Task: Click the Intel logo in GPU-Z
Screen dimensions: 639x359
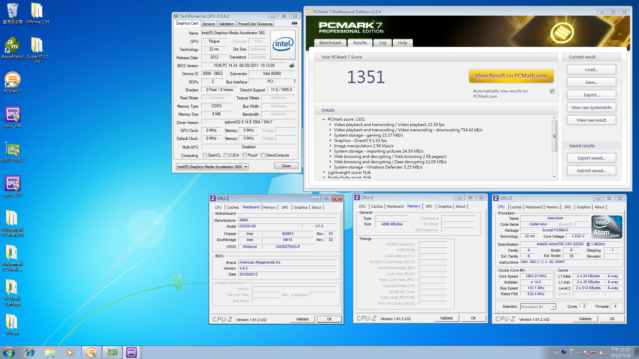Action: [283, 44]
